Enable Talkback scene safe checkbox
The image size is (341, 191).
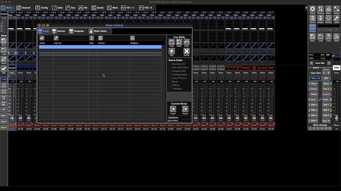coord(170,89)
